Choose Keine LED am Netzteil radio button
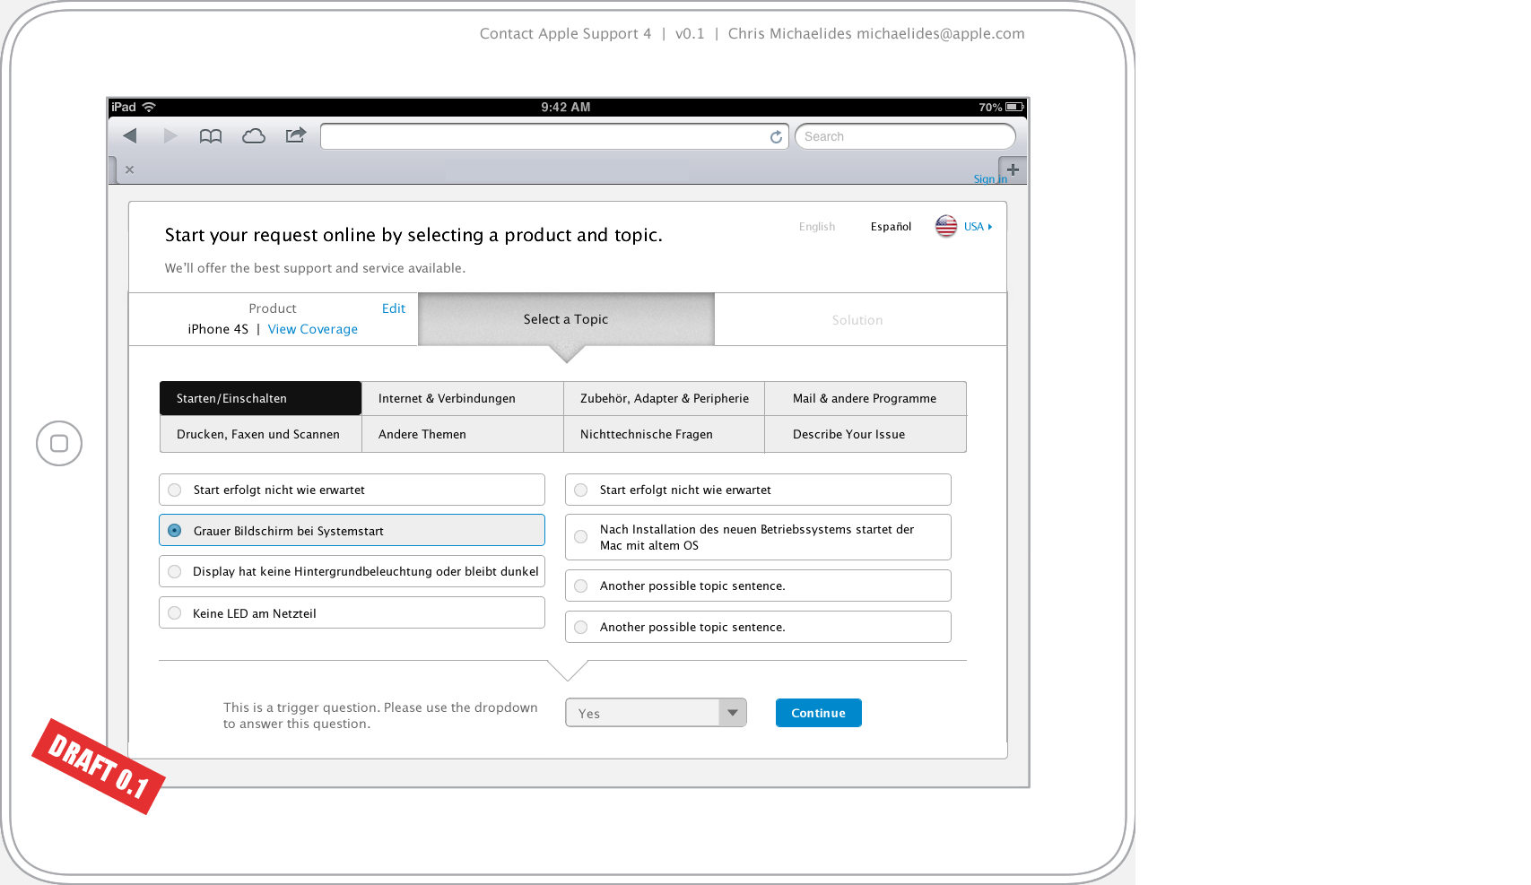 tap(175, 613)
